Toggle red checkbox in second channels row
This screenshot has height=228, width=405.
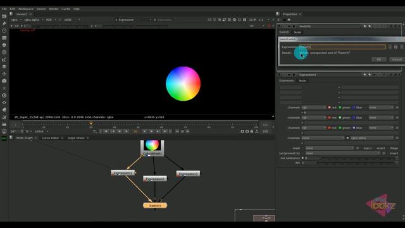tap(329, 118)
